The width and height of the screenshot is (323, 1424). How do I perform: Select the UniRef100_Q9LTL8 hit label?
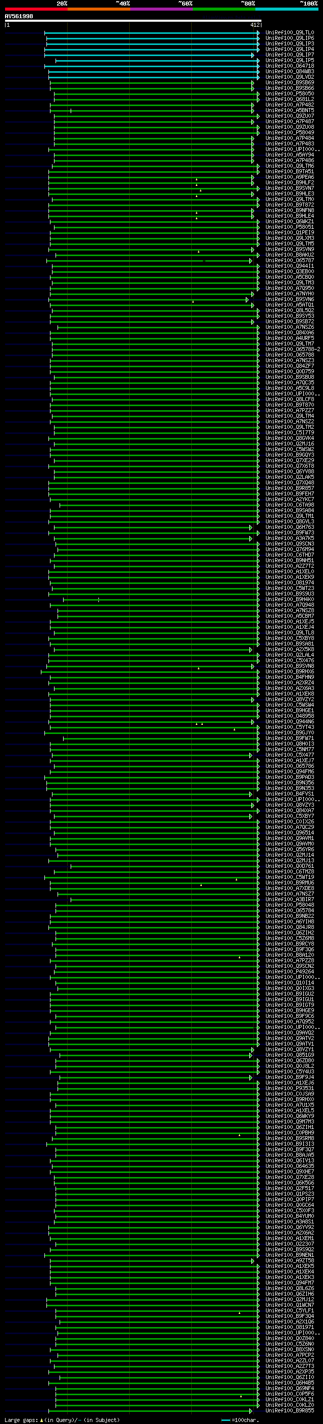(289, 632)
